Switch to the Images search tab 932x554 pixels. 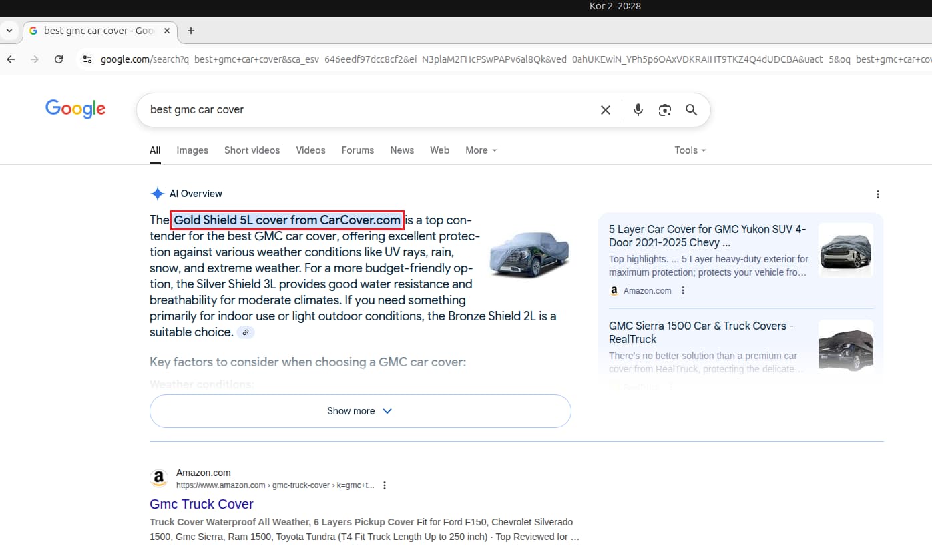coord(192,150)
